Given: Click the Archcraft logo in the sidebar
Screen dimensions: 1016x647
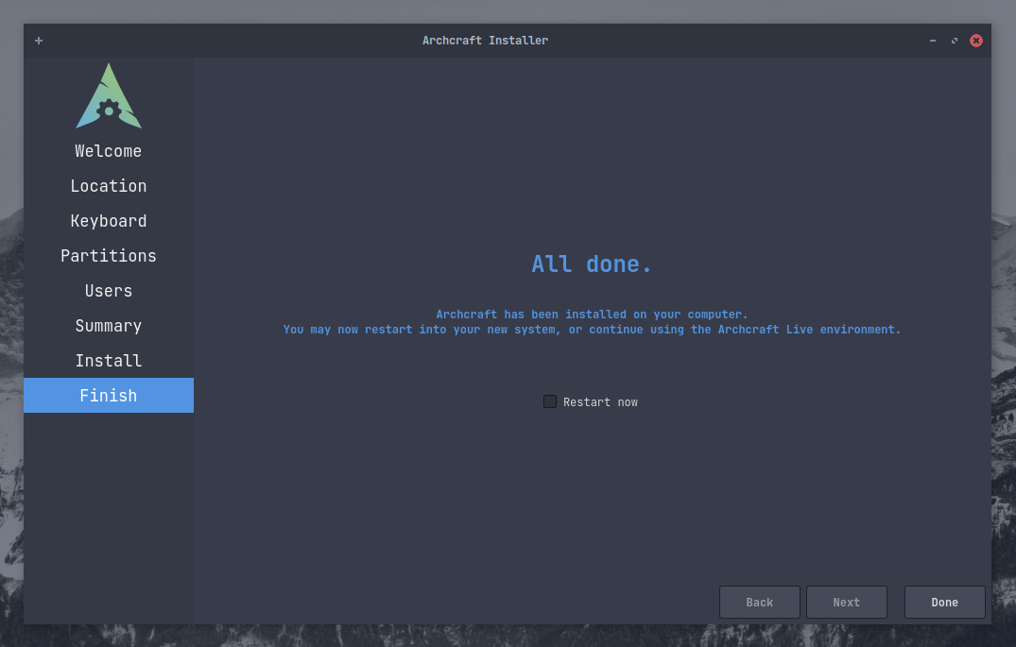Looking at the screenshot, I should 109,95.
